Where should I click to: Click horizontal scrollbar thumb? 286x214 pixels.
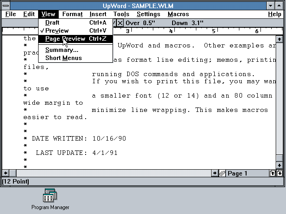coord(13,173)
